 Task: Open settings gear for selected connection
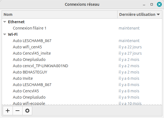(27, 111)
